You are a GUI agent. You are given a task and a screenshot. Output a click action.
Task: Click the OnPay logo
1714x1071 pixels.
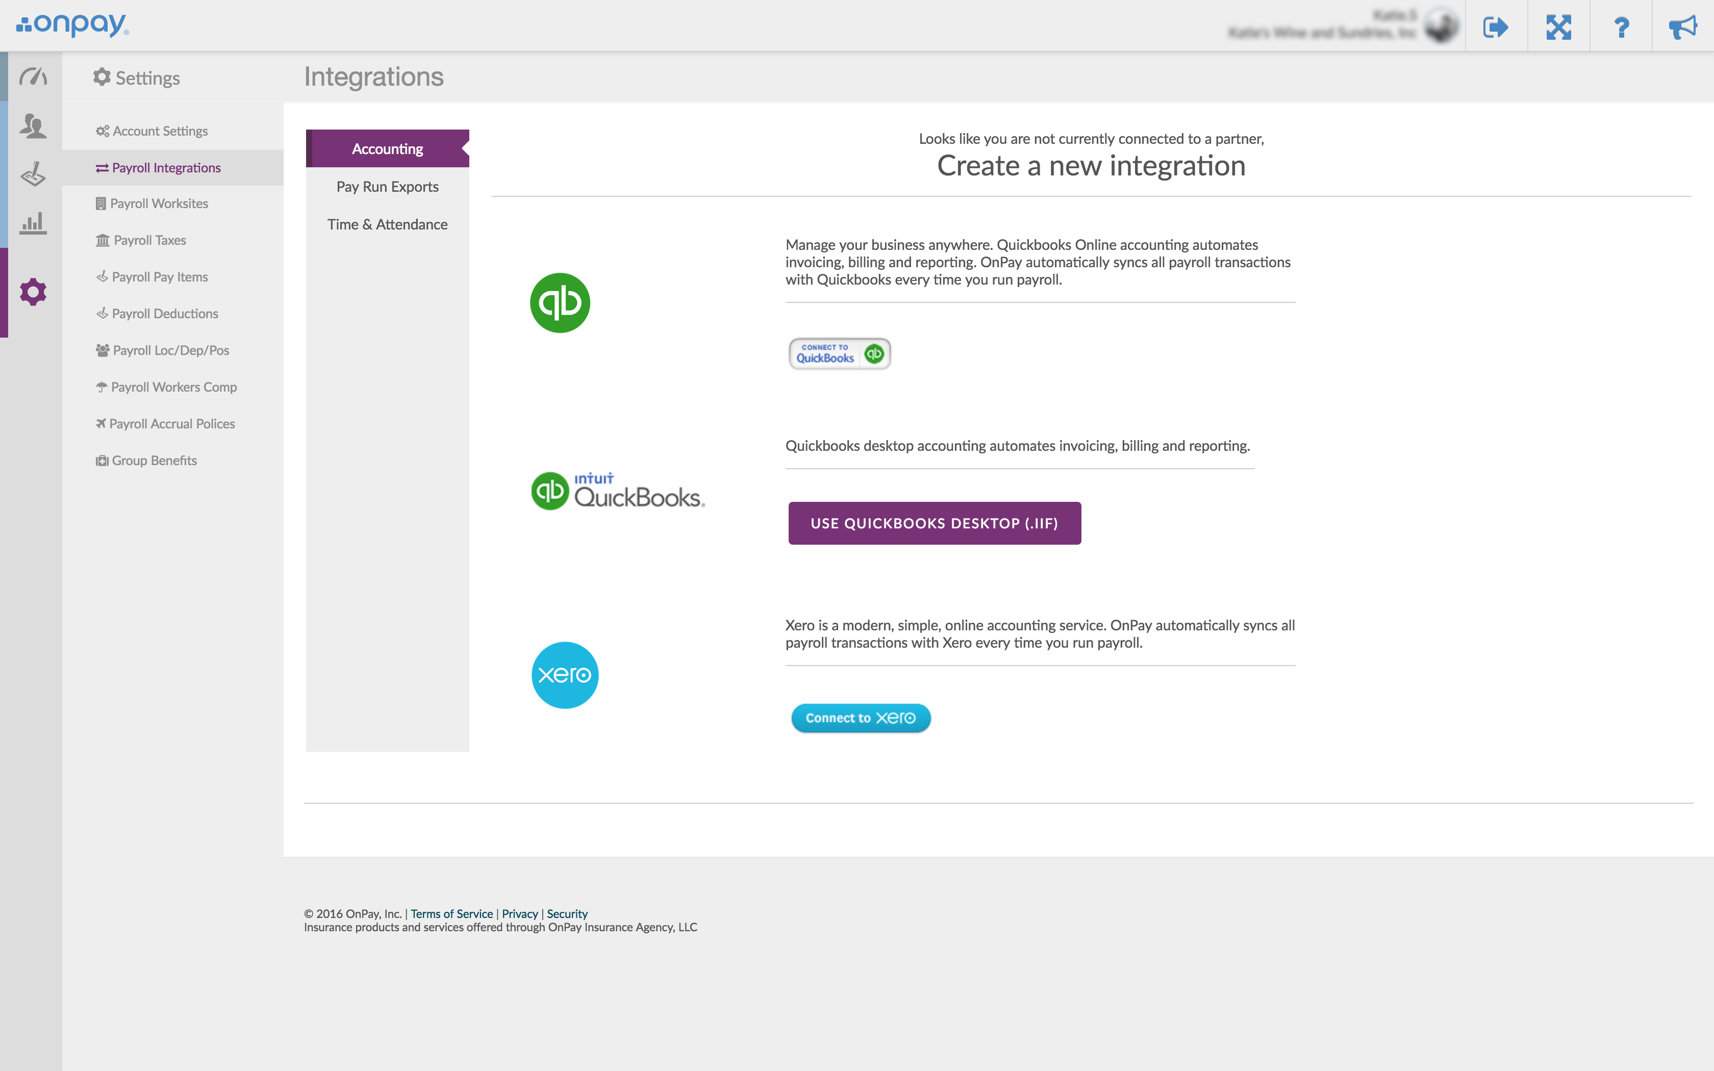(x=72, y=25)
